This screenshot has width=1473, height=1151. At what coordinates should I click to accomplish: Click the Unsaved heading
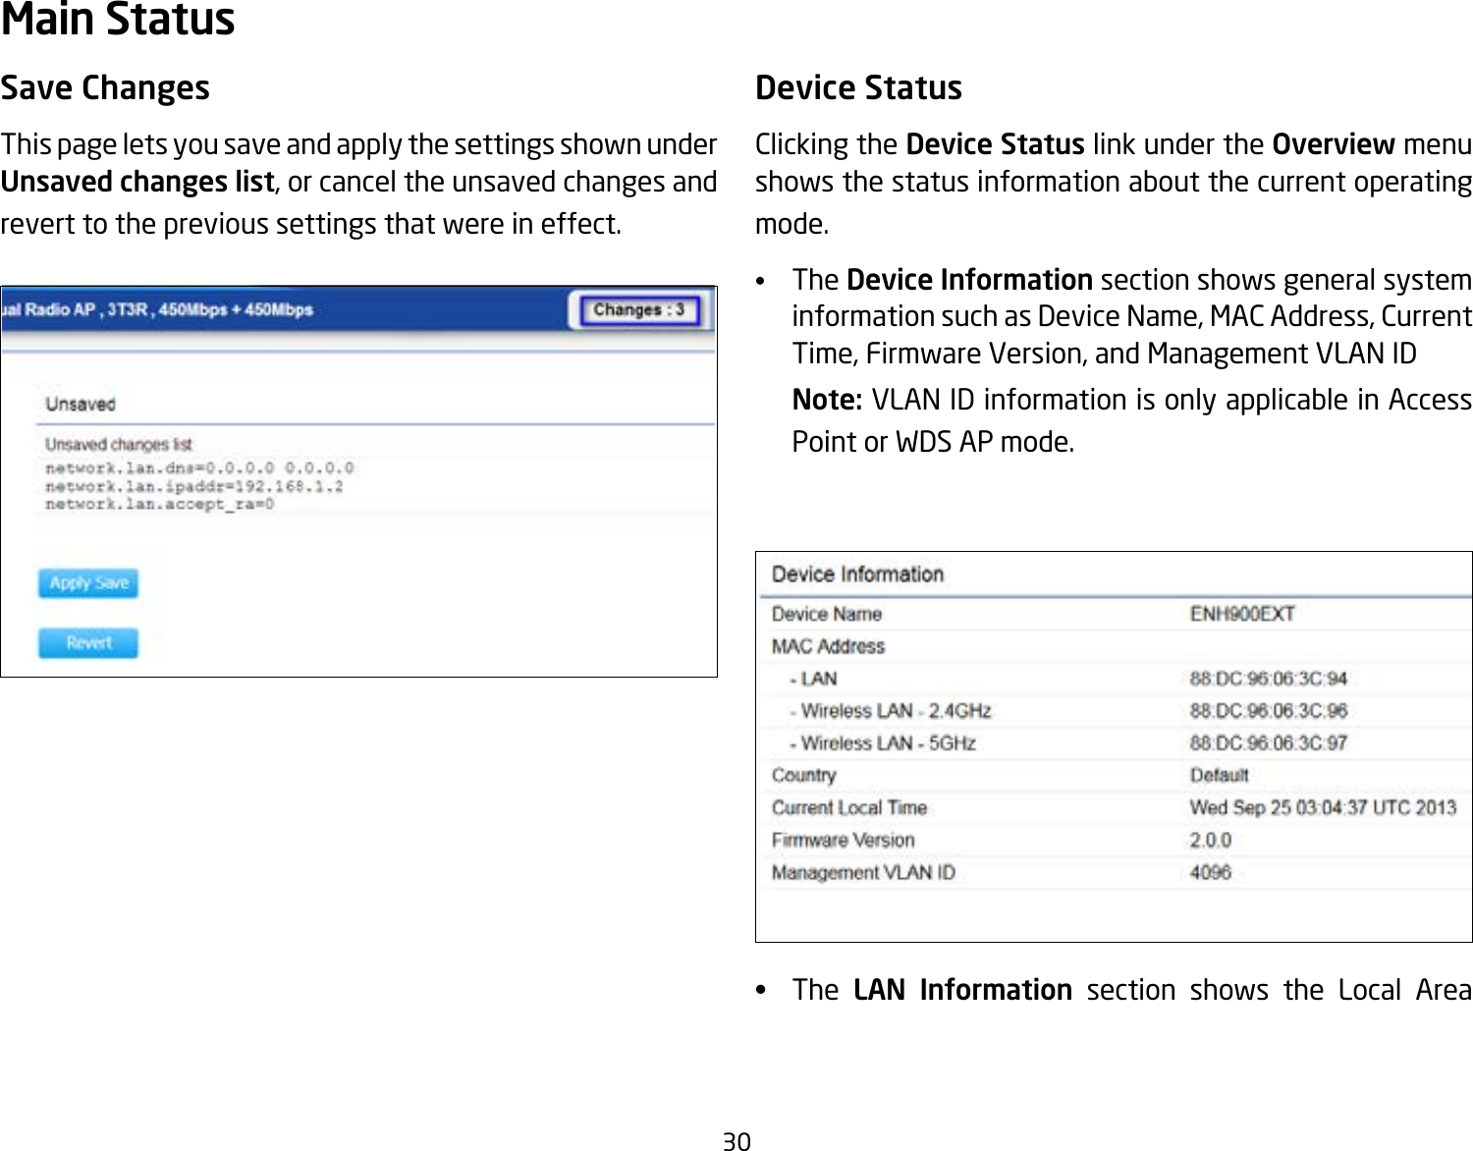click(81, 405)
